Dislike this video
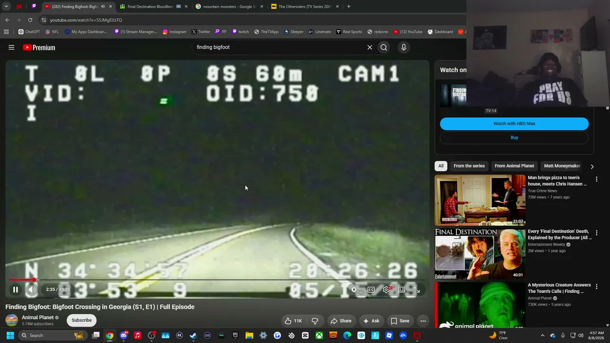 (315, 321)
